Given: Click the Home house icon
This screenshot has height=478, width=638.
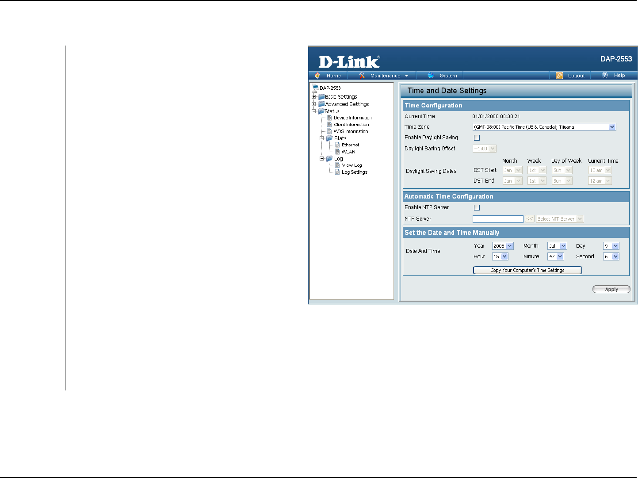Looking at the screenshot, I should click(x=317, y=76).
